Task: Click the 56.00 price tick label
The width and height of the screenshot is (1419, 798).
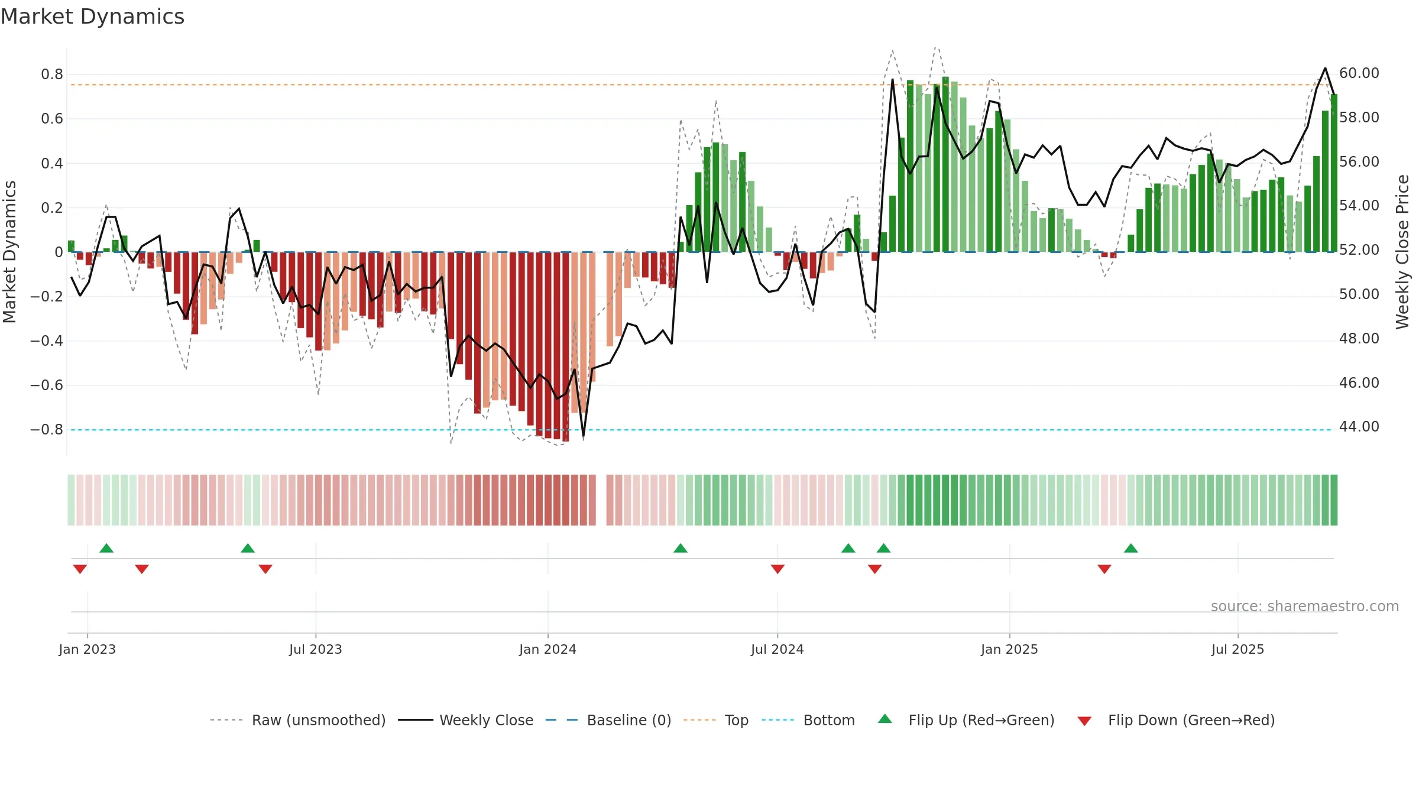Action: click(x=1359, y=162)
